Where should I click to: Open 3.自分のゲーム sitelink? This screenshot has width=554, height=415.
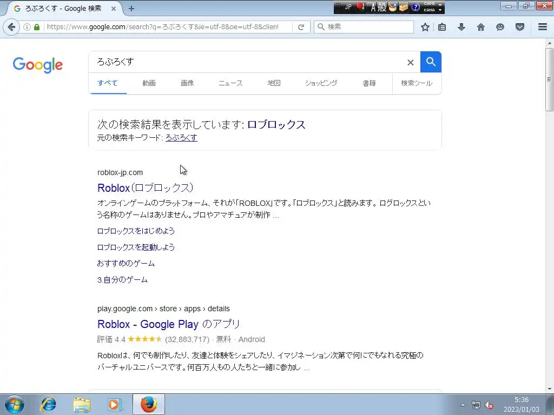[122, 280]
